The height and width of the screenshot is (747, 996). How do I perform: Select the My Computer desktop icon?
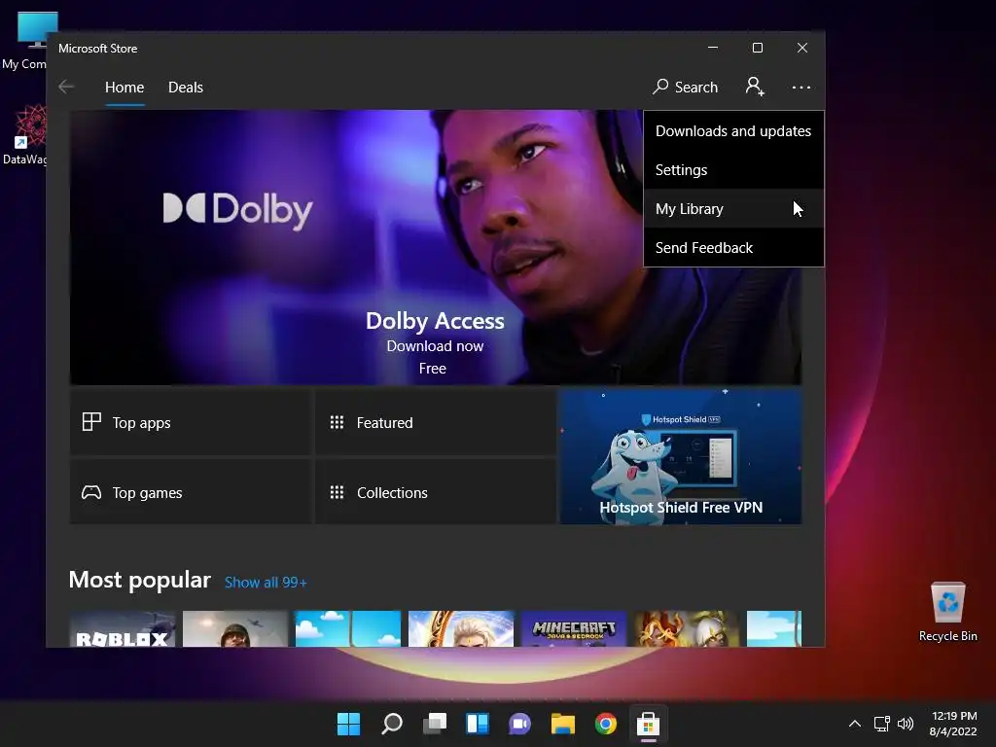[x=24, y=40]
